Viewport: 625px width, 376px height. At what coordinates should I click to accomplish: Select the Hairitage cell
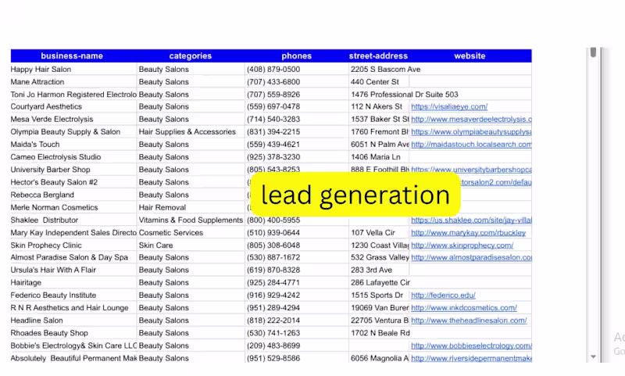point(73,283)
